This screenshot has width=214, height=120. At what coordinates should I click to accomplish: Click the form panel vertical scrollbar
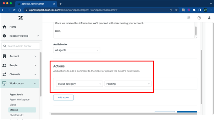coord(201,77)
